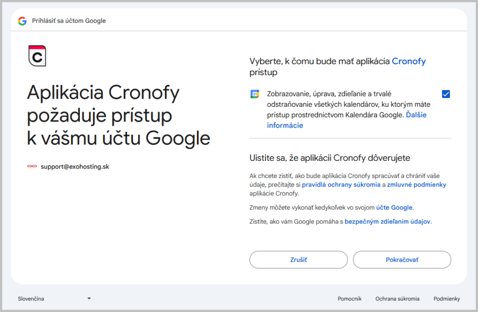Click Prihlásiť sa účtom Google header text

(x=68, y=21)
